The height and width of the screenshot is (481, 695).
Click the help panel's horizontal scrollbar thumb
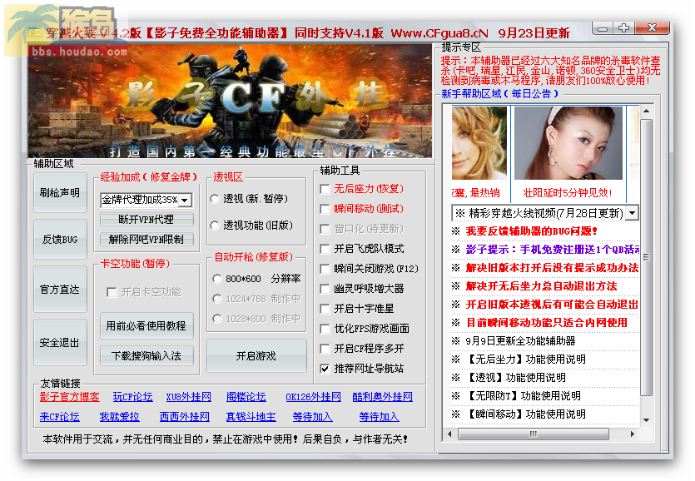tap(534, 434)
